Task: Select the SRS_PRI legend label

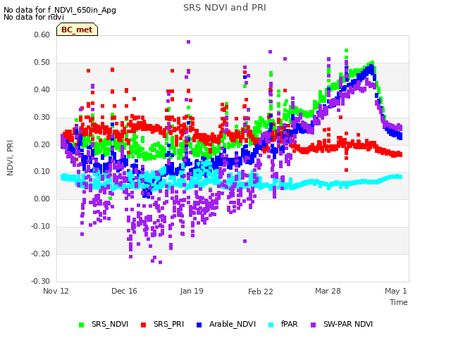Action: pos(168,324)
